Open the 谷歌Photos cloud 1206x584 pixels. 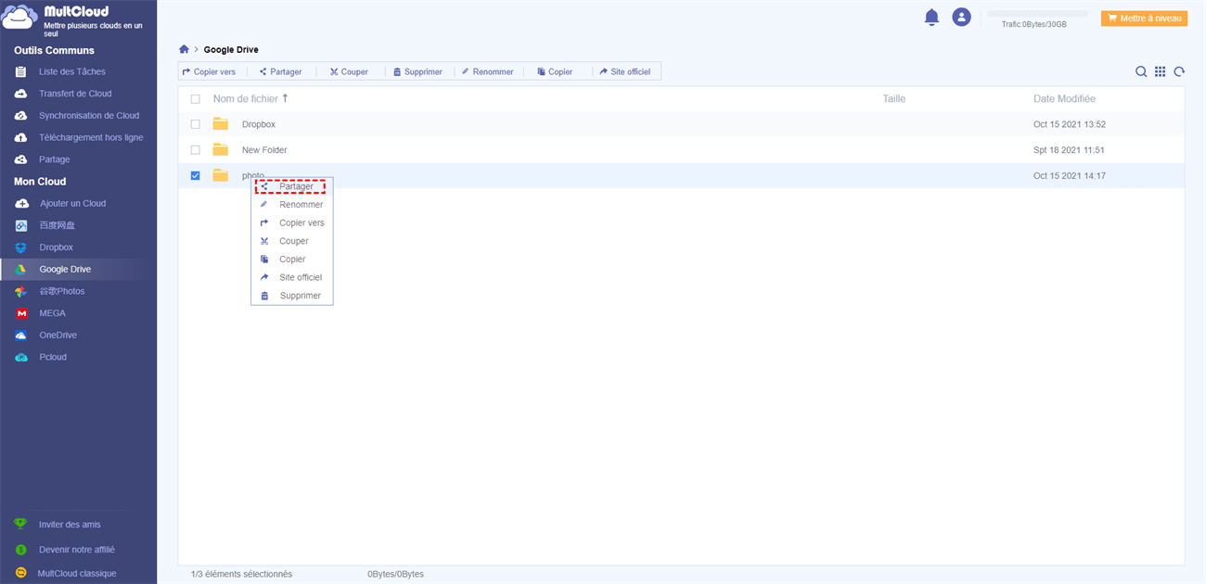pyautogui.click(x=61, y=291)
